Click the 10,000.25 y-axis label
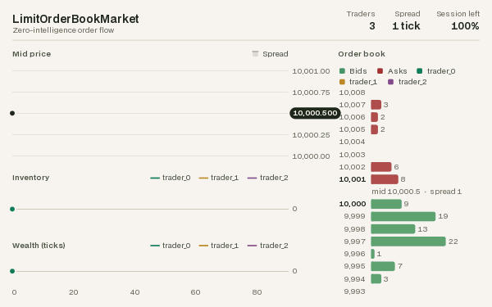Screen dimensions: 492x307 point(311,135)
